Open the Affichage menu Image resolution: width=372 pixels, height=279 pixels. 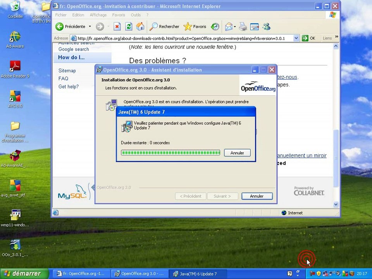[x=98, y=15]
